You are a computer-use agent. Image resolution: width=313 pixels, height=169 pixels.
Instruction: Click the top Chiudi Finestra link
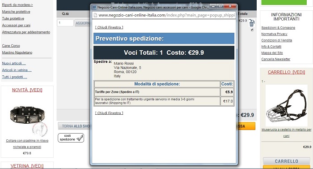click(109, 27)
